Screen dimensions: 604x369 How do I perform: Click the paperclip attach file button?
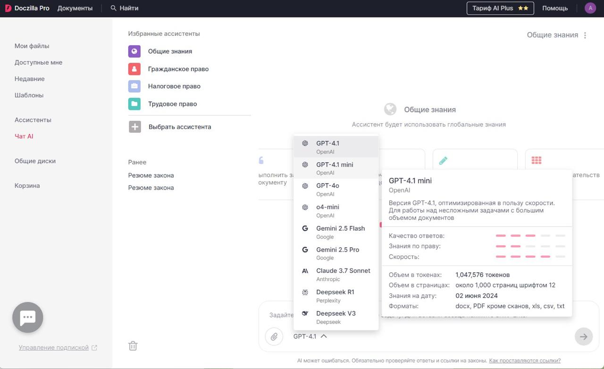pyautogui.click(x=274, y=336)
